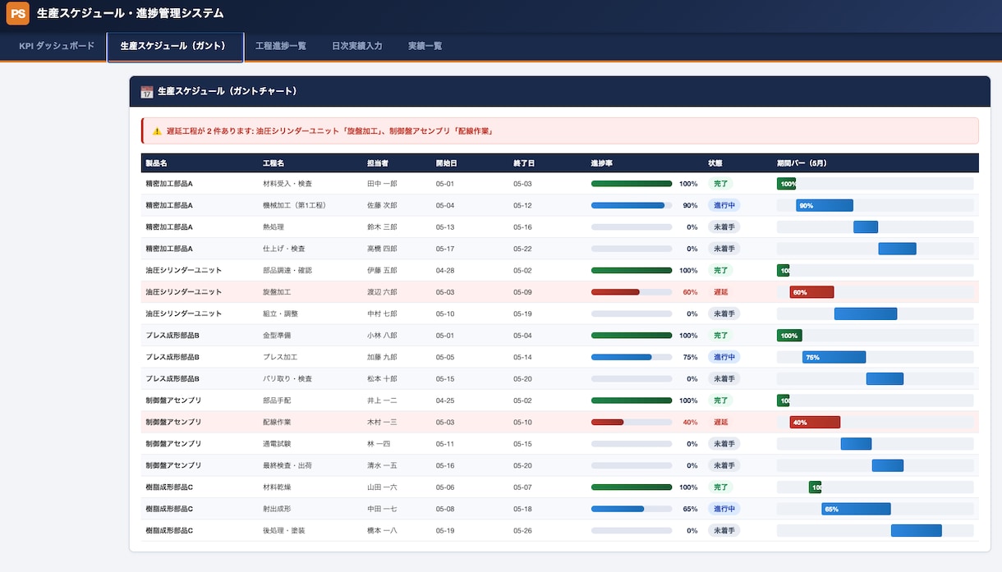Click the 進捗率 column header
1002x572 pixels.
602,163
